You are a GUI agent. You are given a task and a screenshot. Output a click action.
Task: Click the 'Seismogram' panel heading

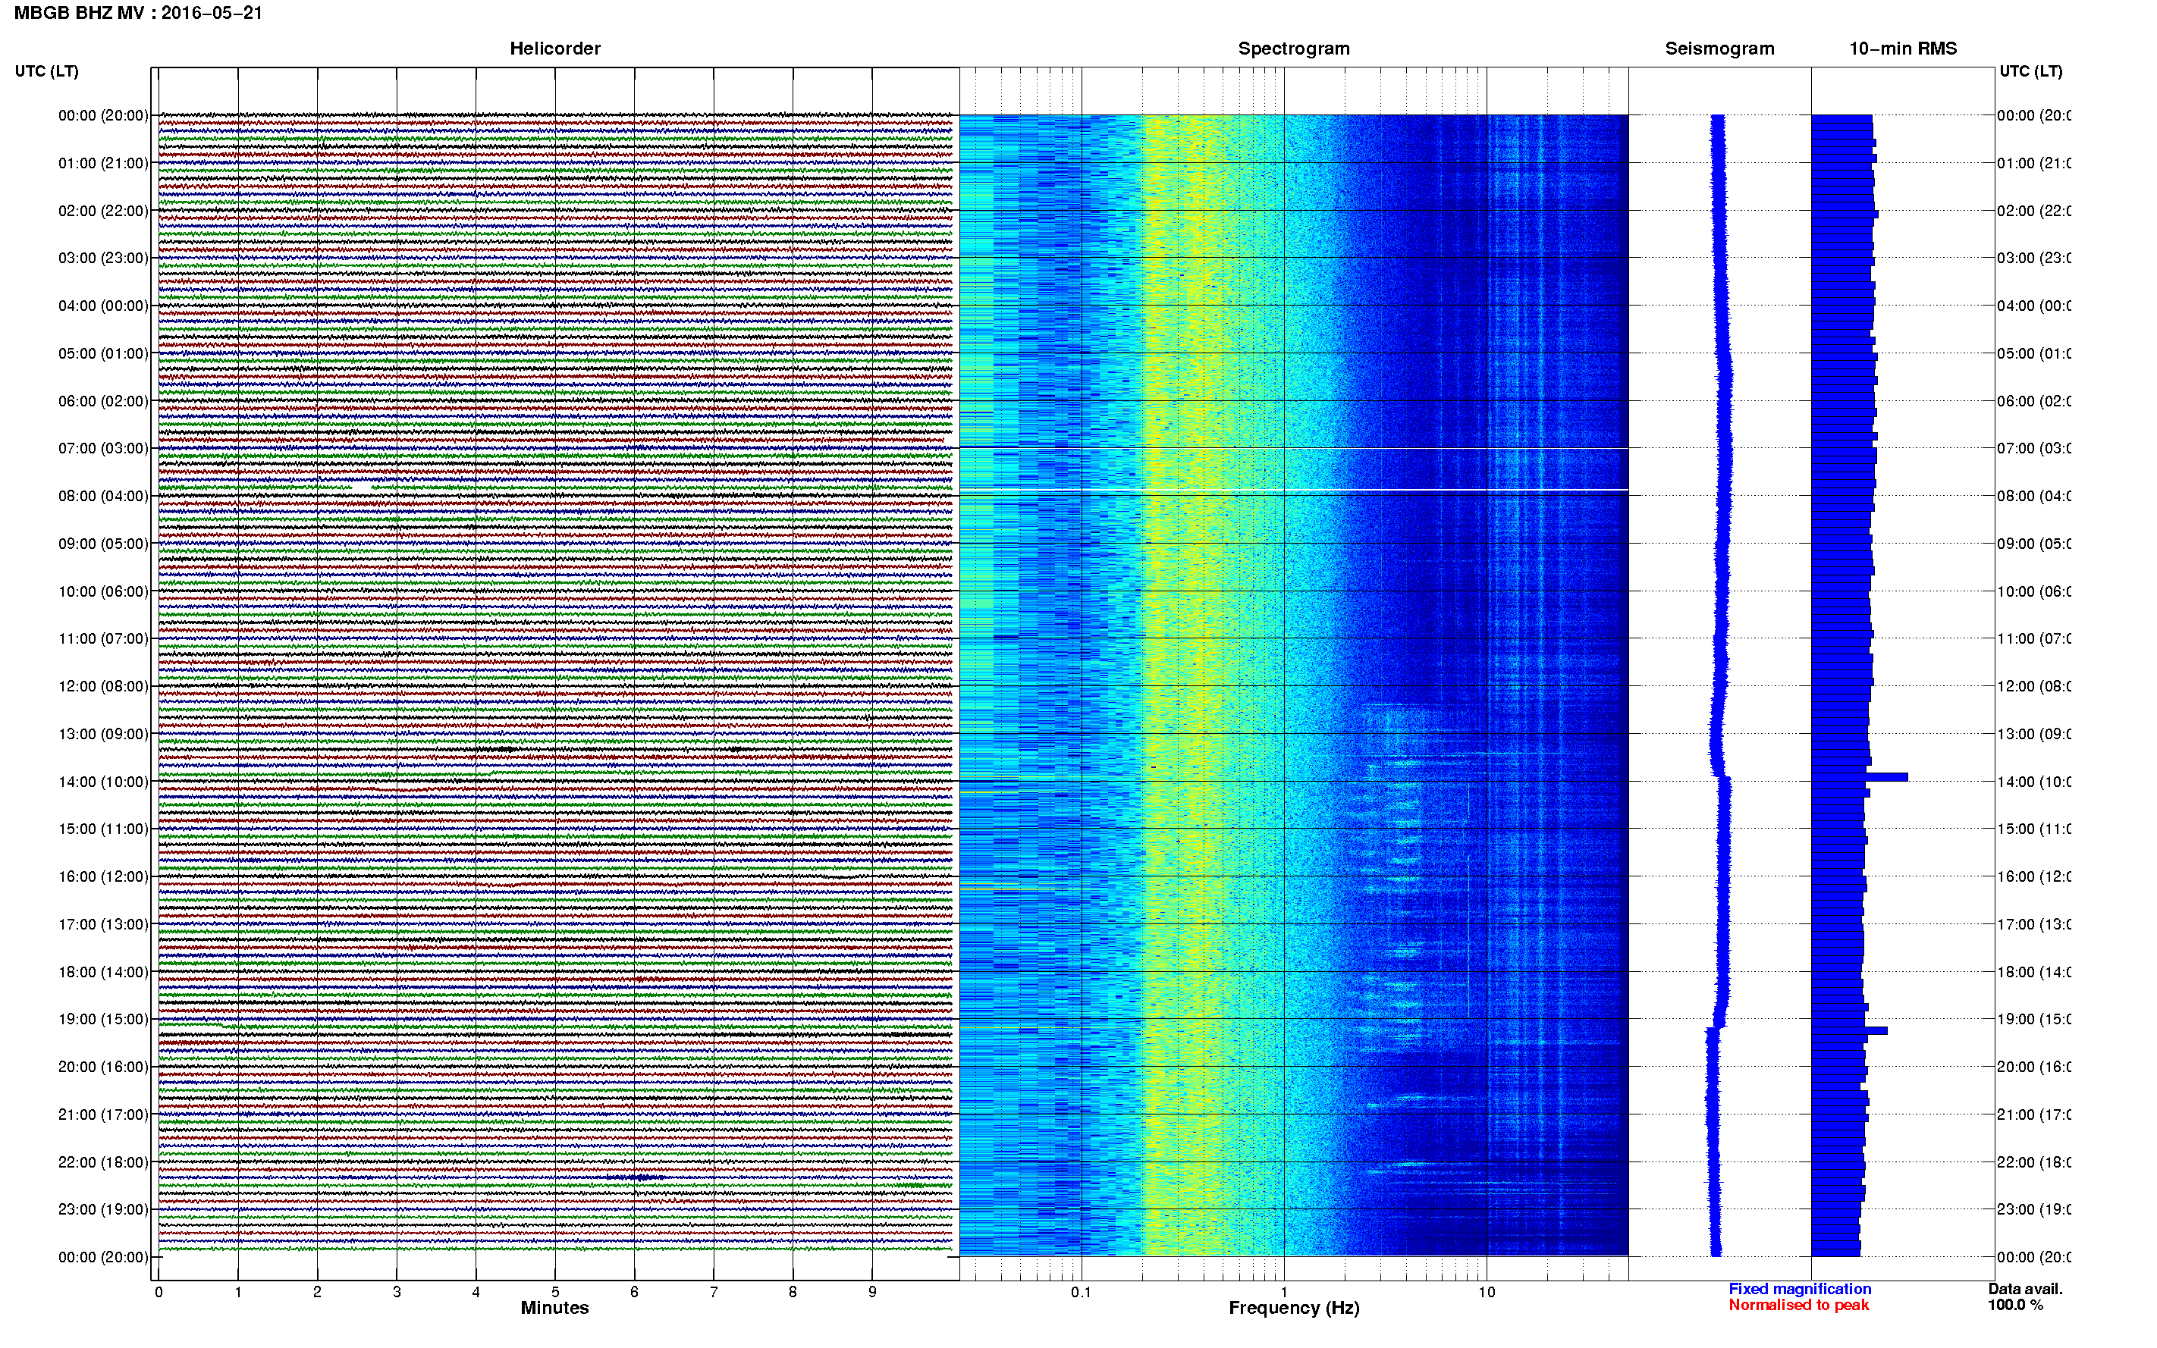tap(1719, 49)
